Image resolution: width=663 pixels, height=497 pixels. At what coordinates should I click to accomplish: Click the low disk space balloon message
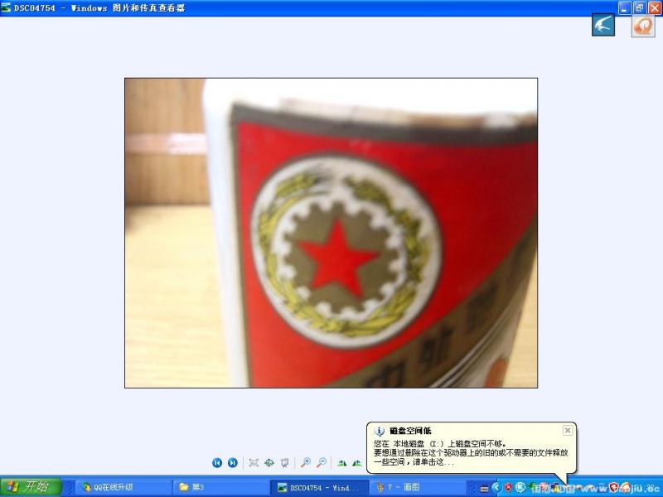(471, 453)
